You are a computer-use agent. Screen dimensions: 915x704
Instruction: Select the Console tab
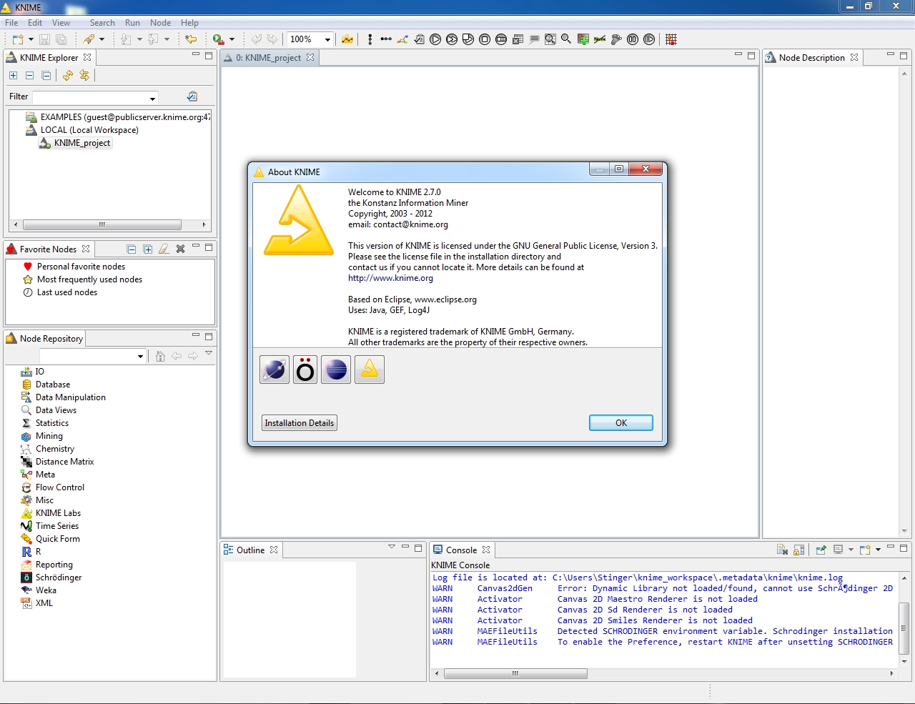[461, 550]
